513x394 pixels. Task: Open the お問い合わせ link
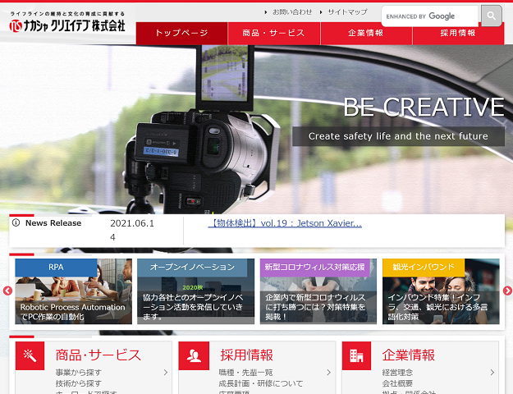click(292, 12)
